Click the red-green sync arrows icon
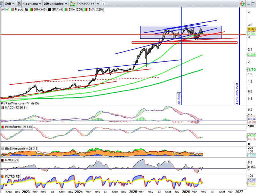Screen dimensions: 256x193 point(242,3)
